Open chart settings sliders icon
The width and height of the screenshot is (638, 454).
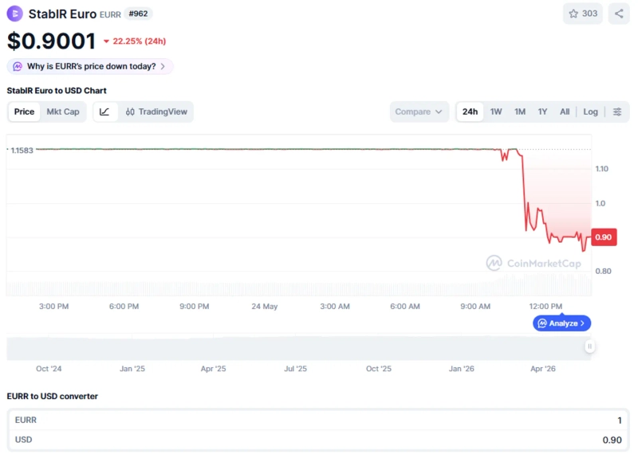[x=616, y=112]
